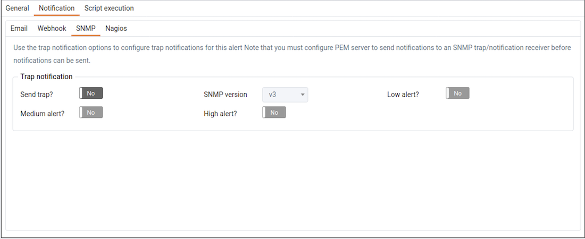Click the SNMP version label
The width and height of the screenshot is (585, 239).
pos(225,95)
